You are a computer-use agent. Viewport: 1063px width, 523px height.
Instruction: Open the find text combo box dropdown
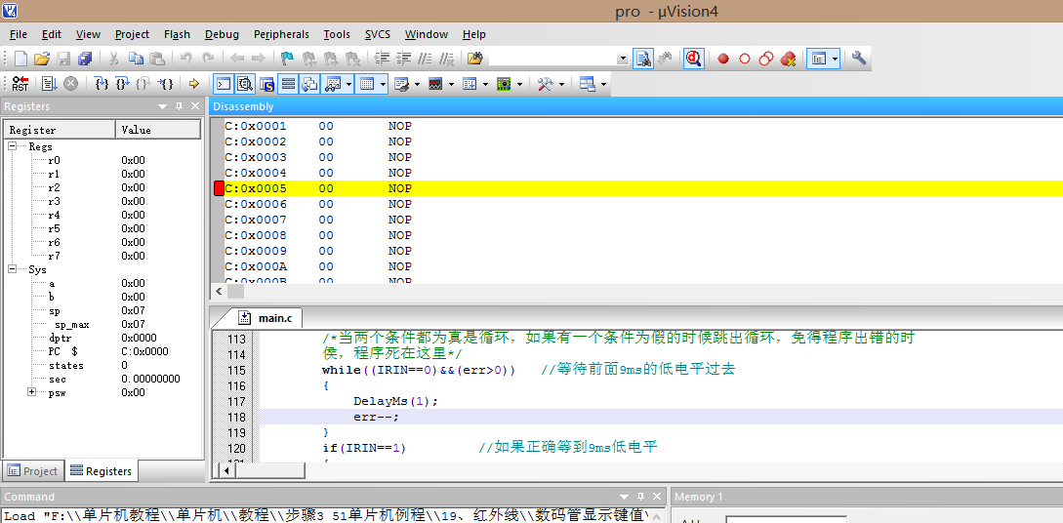[x=623, y=60]
